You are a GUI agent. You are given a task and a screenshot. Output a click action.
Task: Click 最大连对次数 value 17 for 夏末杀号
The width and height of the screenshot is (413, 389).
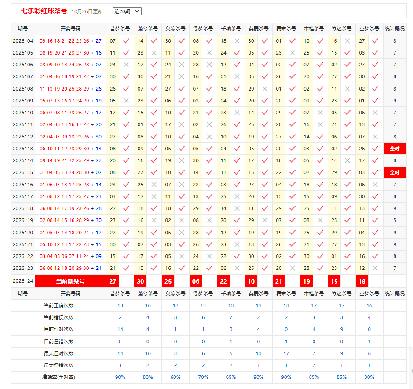tap(286, 353)
